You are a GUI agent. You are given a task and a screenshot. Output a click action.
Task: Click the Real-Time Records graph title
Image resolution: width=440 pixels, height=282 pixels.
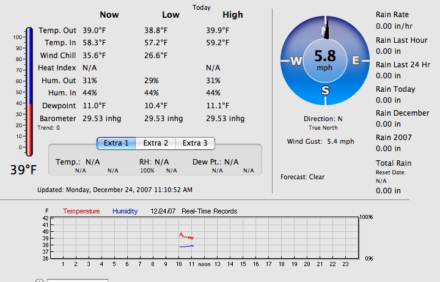click(210, 211)
